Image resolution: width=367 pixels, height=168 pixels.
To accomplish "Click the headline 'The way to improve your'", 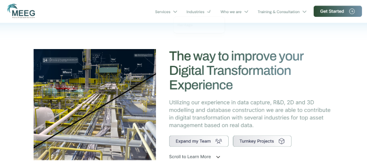I will (236, 56).
